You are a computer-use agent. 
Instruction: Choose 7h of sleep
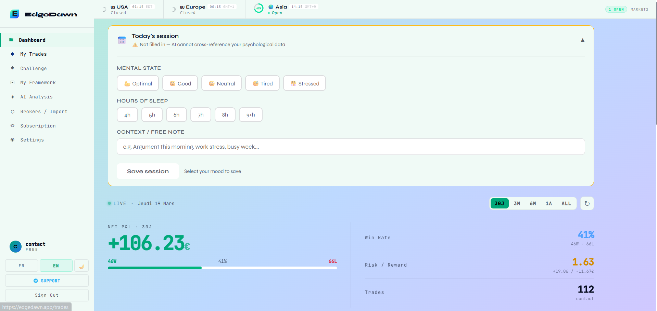click(201, 115)
